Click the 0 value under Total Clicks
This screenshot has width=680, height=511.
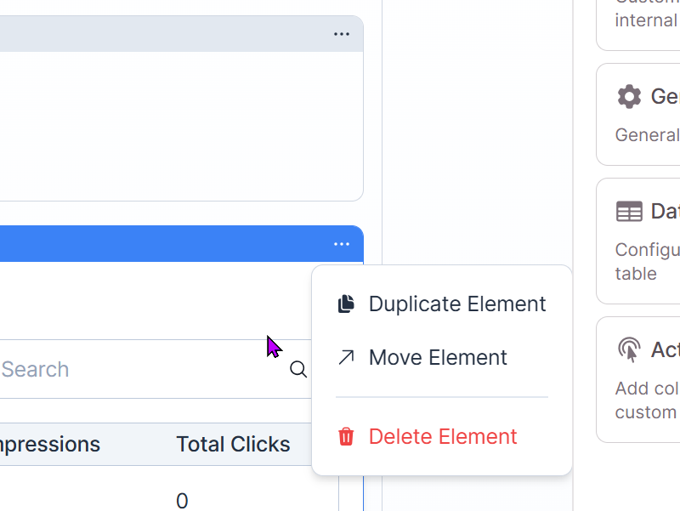click(182, 501)
